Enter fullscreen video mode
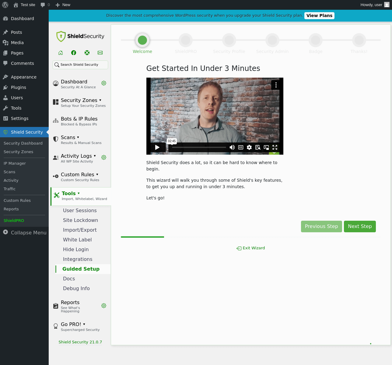Screen dimensions: 392x365 275,147
